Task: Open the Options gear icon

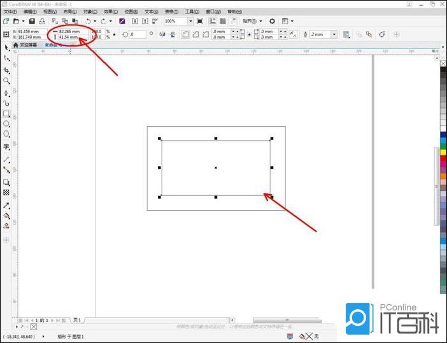Action: [273, 21]
